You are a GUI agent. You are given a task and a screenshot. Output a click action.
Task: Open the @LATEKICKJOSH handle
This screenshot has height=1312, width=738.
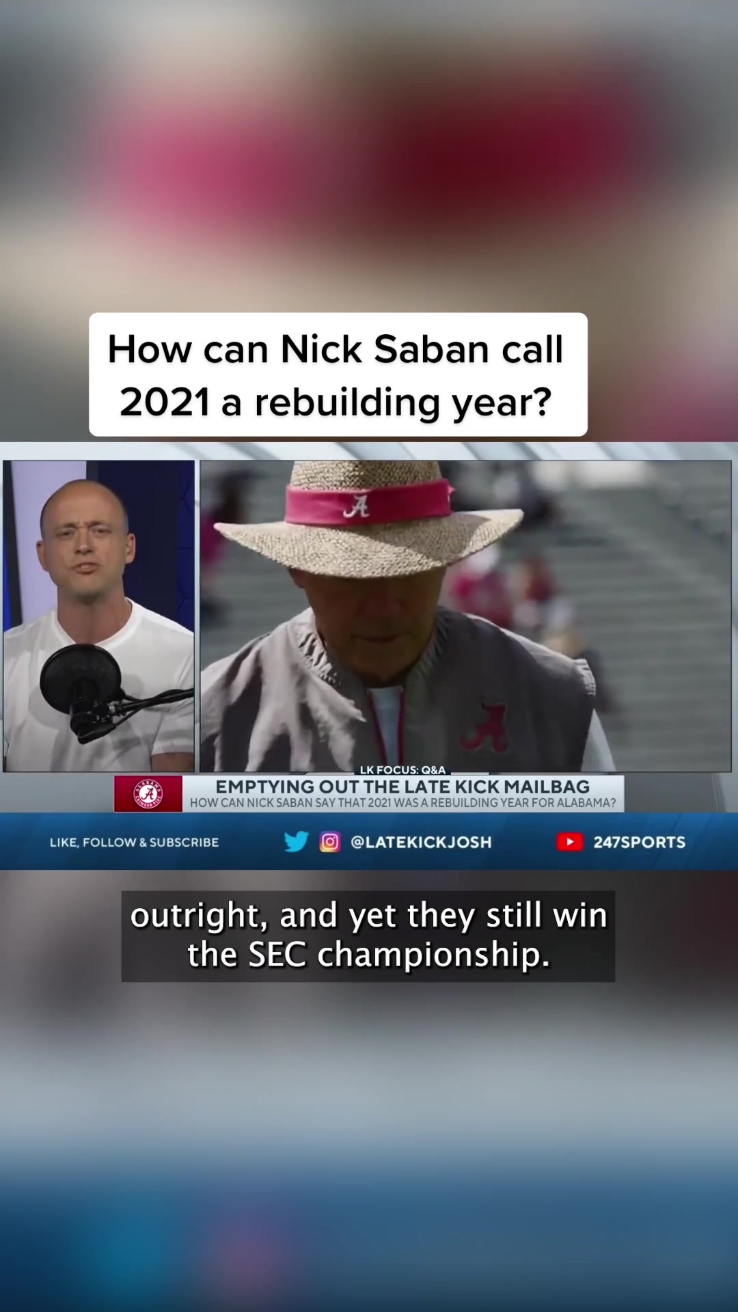(421, 842)
